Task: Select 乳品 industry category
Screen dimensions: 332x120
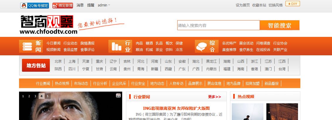Action: click(159, 43)
